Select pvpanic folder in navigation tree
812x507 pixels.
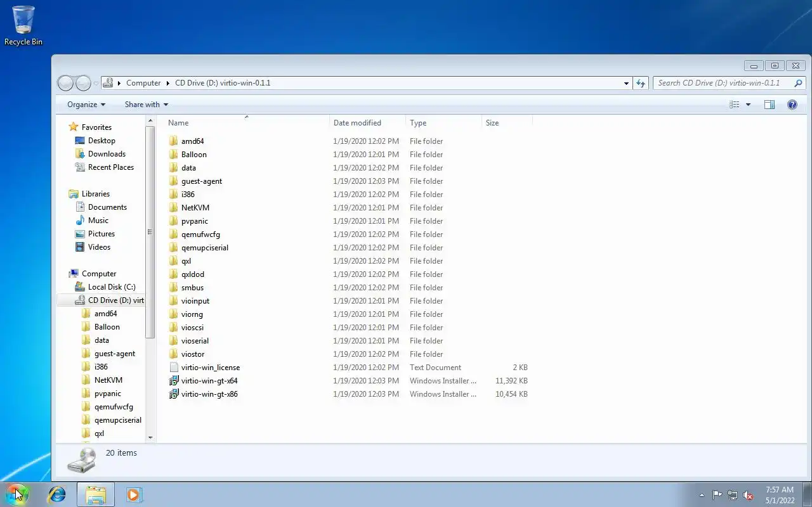pyautogui.click(x=107, y=394)
